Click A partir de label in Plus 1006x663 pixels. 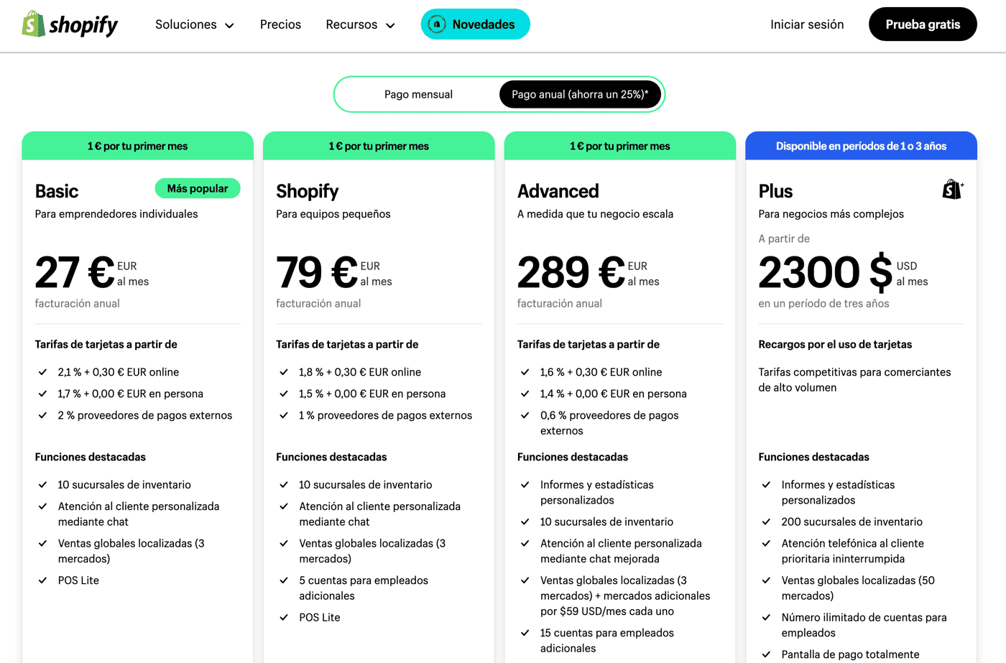[x=784, y=238]
